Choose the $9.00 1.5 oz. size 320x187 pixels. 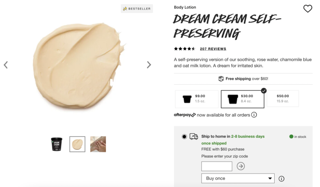(x=197, y=99)
